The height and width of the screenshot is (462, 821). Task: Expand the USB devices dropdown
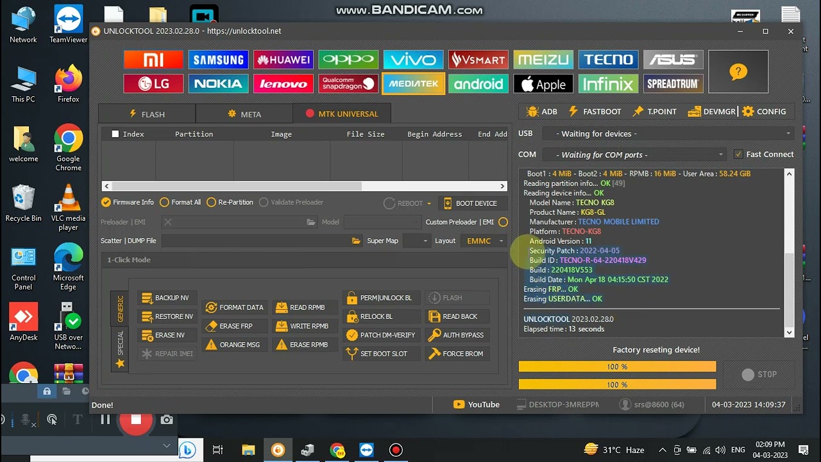(668, 133)
